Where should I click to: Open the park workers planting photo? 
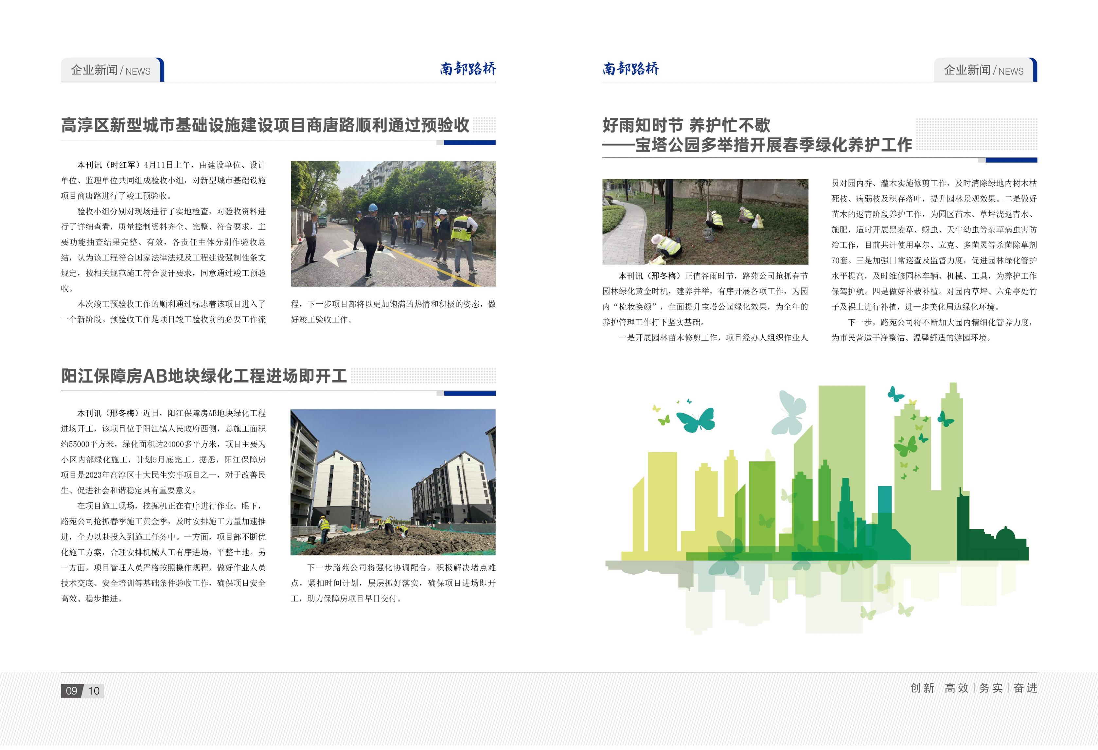tap(705, 221)
